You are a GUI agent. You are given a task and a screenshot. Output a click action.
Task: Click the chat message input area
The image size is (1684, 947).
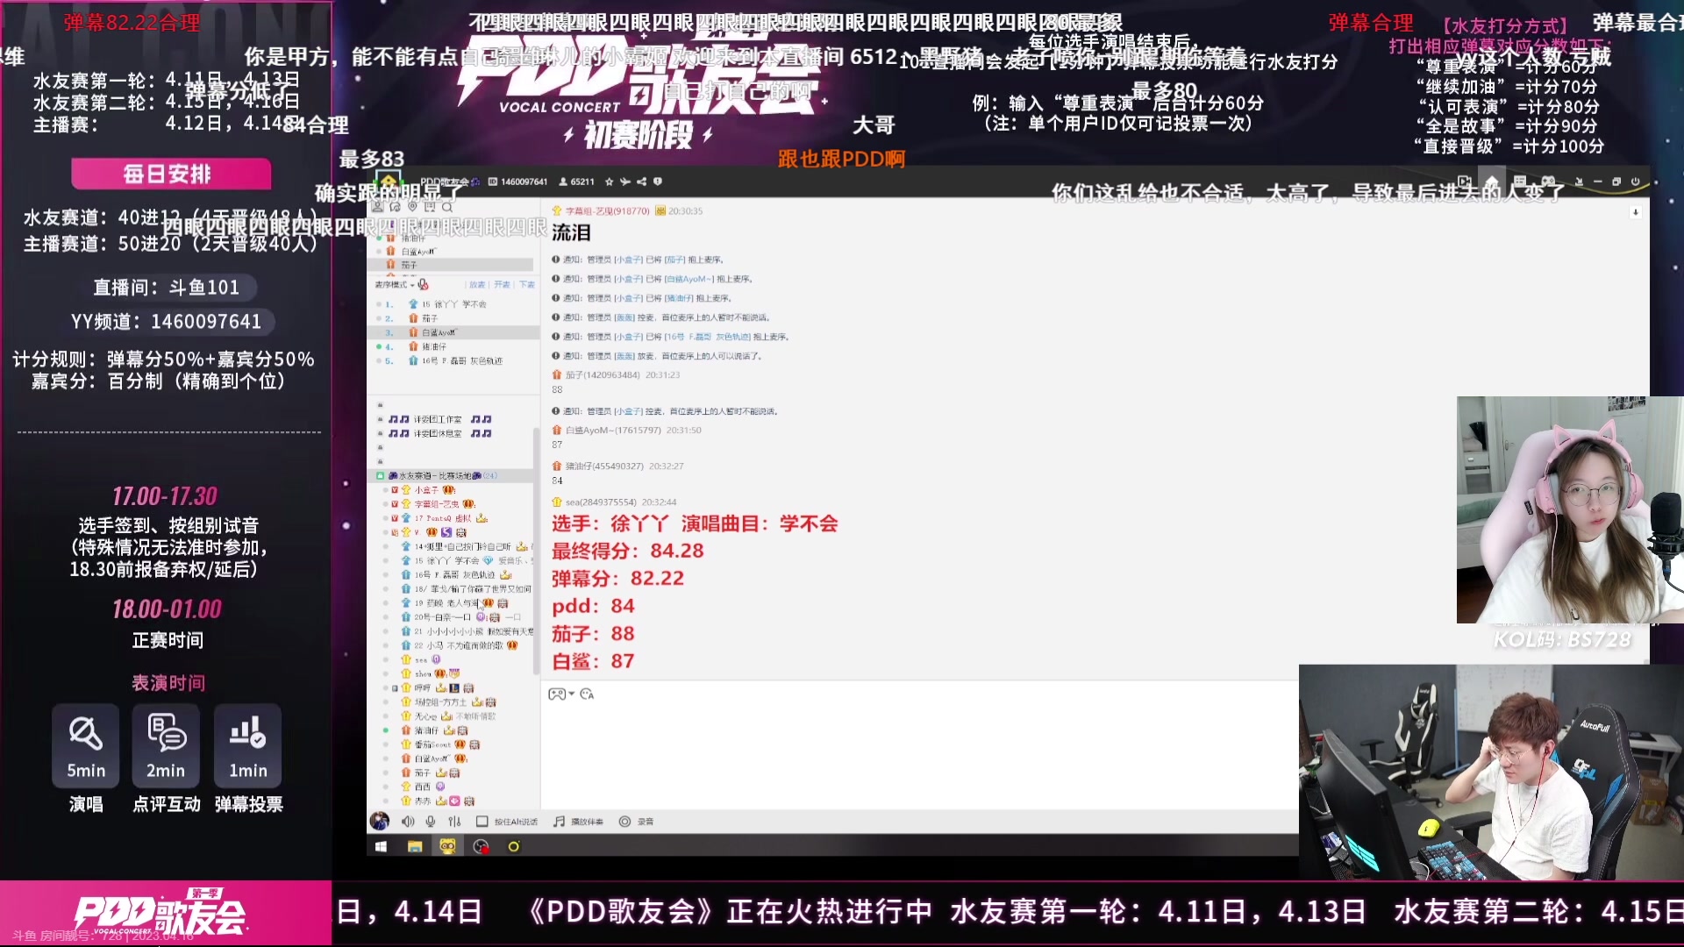919,756
